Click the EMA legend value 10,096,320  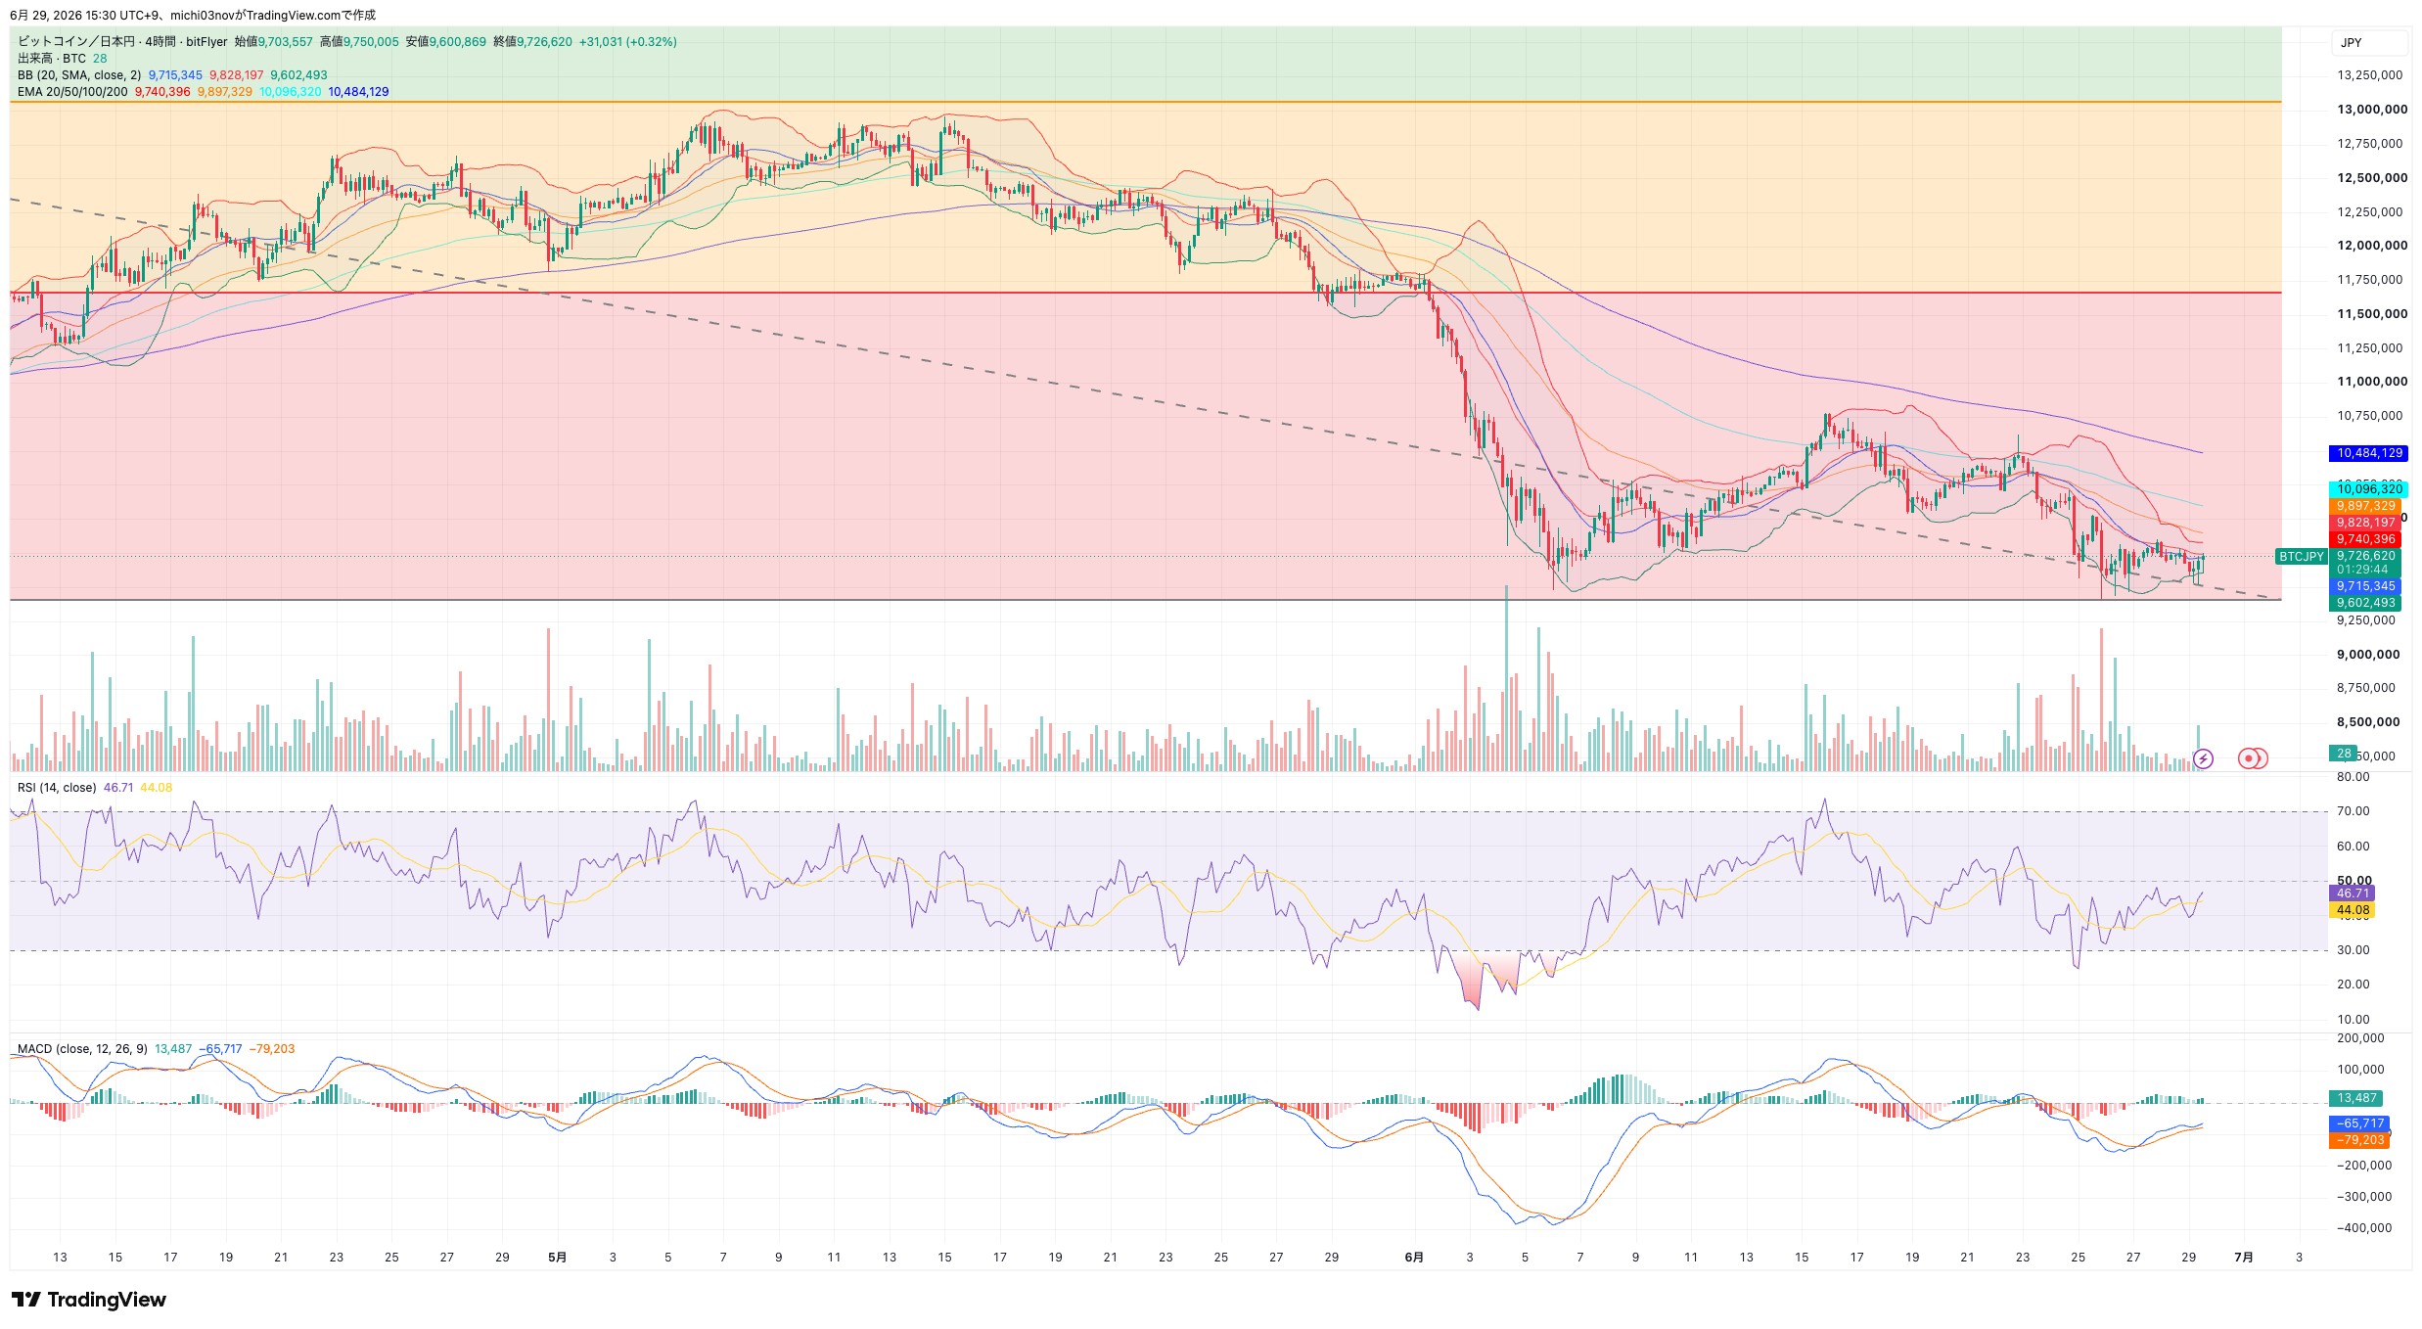[x=291, y=92]
